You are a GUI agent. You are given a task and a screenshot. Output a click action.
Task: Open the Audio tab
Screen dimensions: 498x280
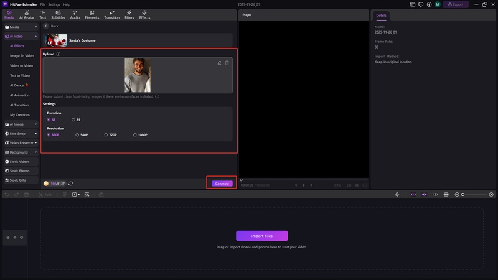click(x=75, y=14)
